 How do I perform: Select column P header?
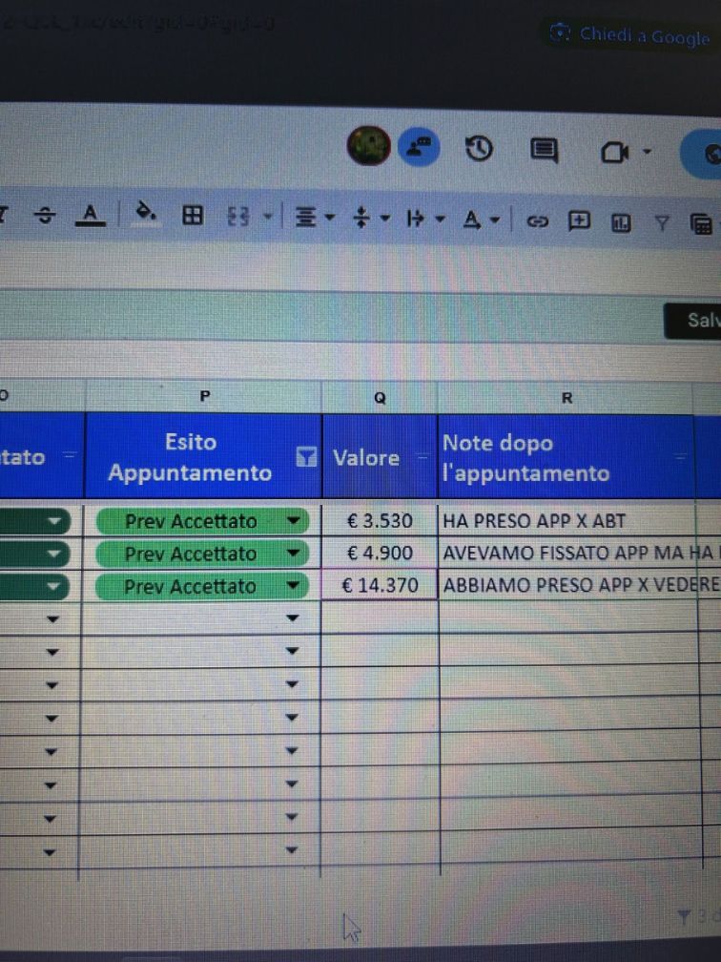click(x=204, y=396)
